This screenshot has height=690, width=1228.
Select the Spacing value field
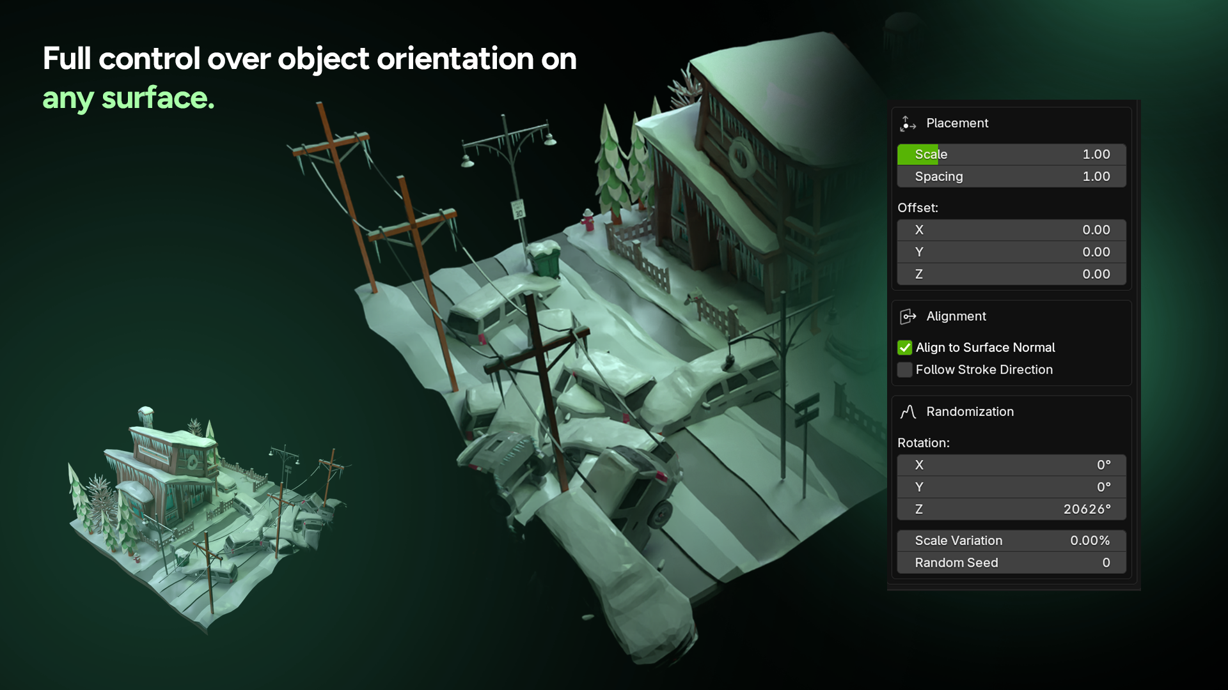click(x=1011, y=177)
